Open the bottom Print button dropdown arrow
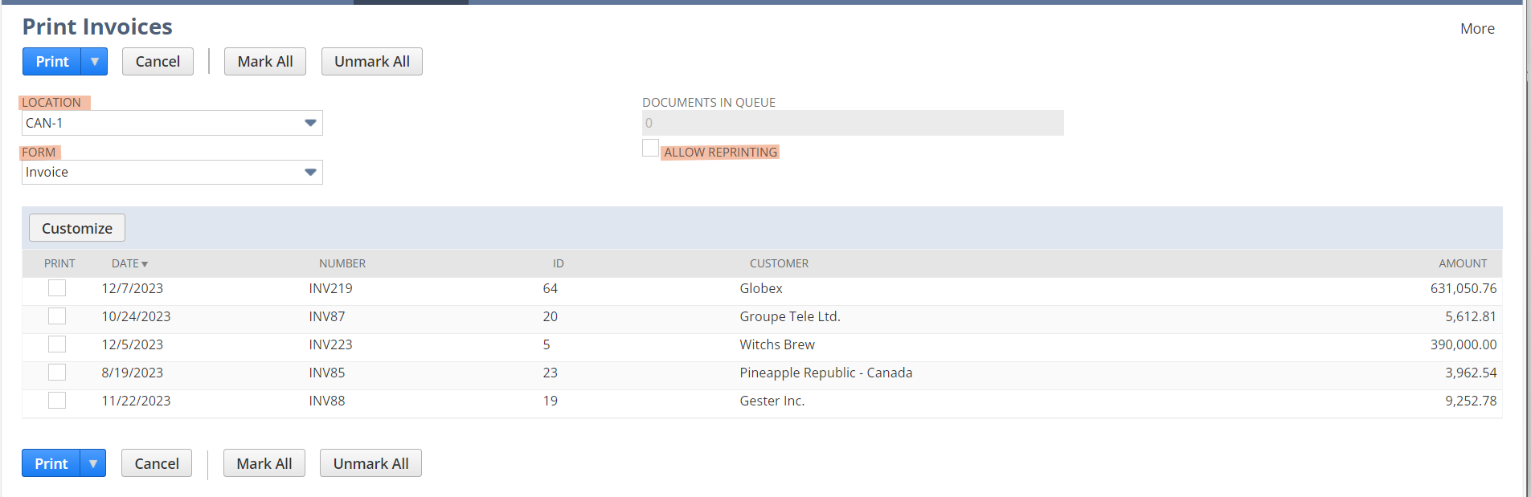Viewport: 1531px width, 497px height. click(x=93, y=463)
